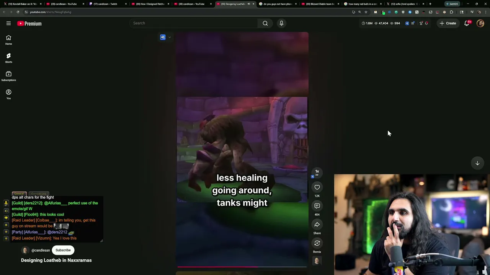Open the small alert bell in stats bar
490x275 pixels.
[426, 23]
